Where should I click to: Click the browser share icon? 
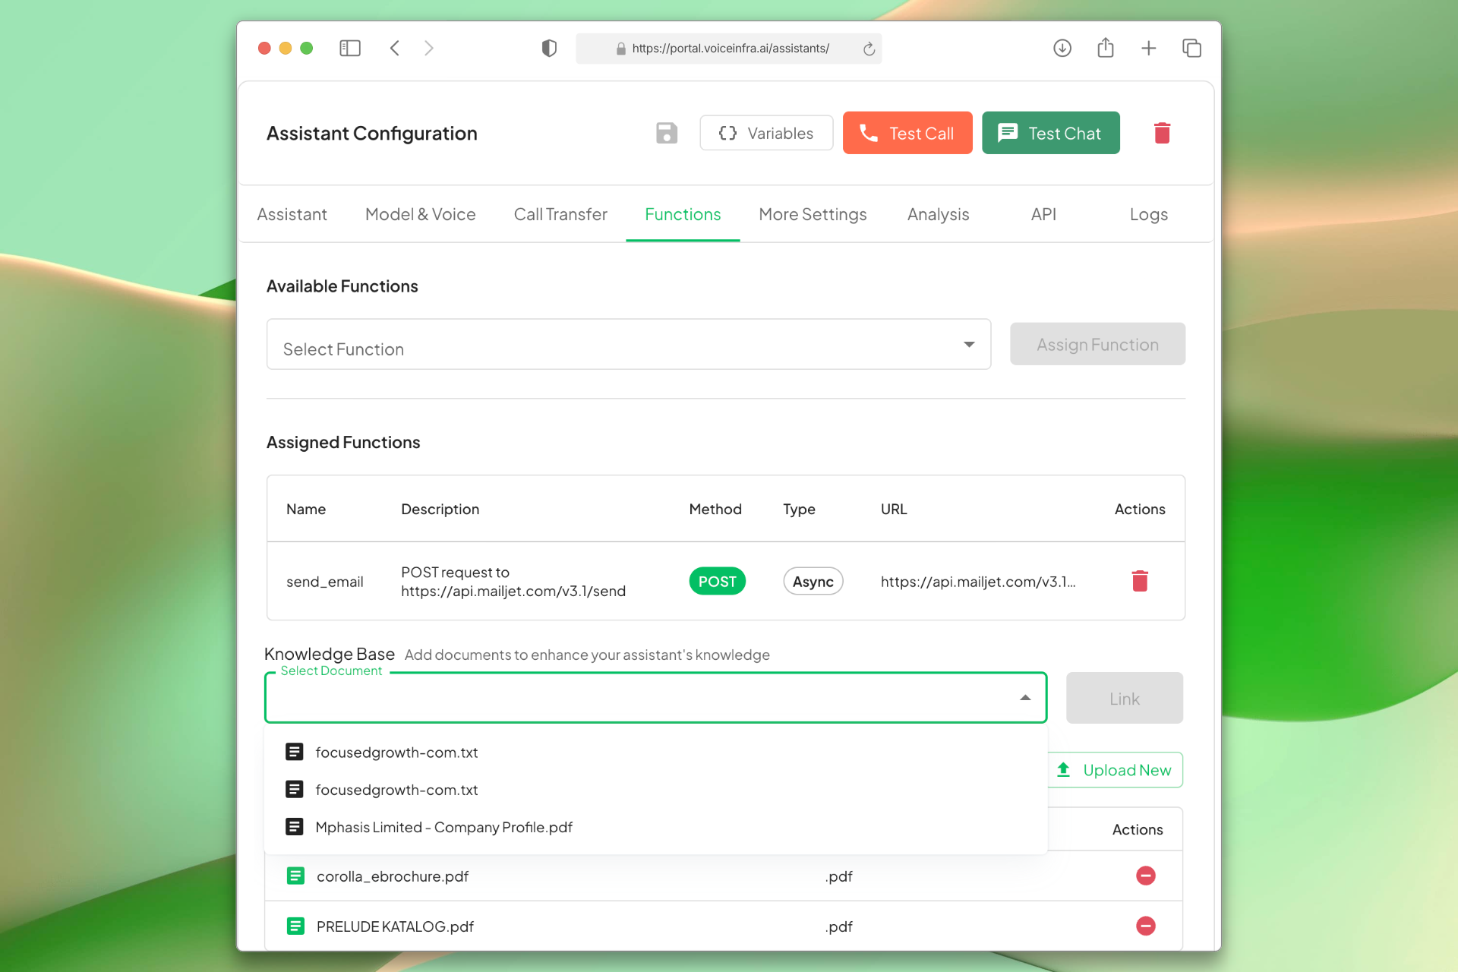point(1105,47)
